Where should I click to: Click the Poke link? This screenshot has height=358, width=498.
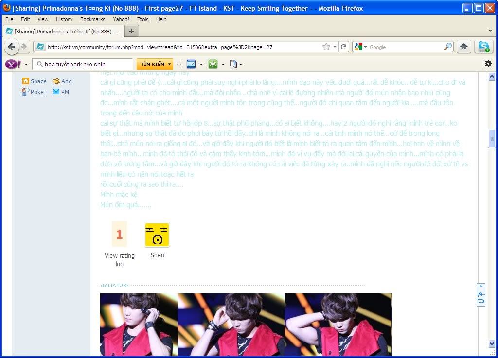click(37, 92)
